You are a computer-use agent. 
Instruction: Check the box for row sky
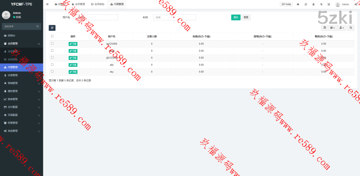[52, 71]
